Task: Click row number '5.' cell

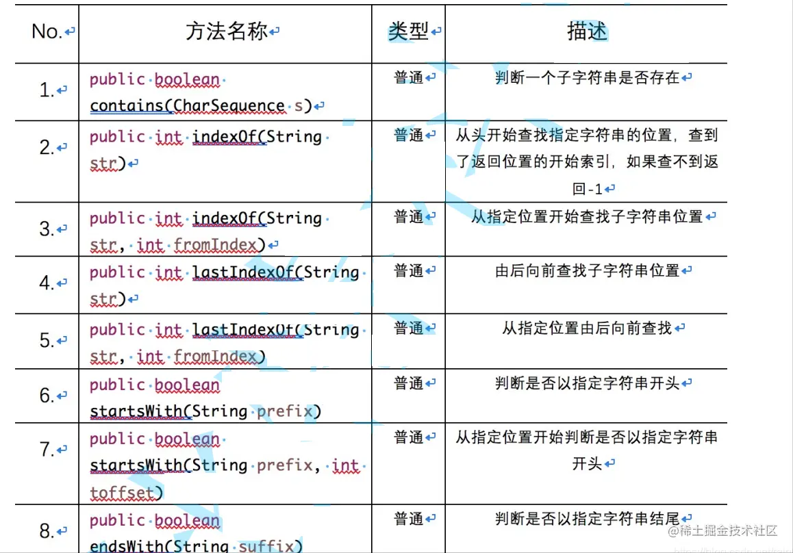Action: point(47,340)
